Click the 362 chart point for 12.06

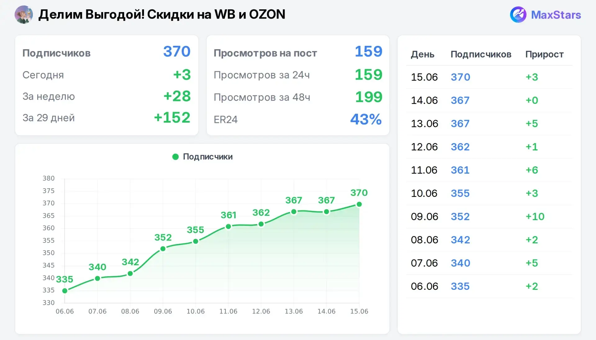pos(261,224)
